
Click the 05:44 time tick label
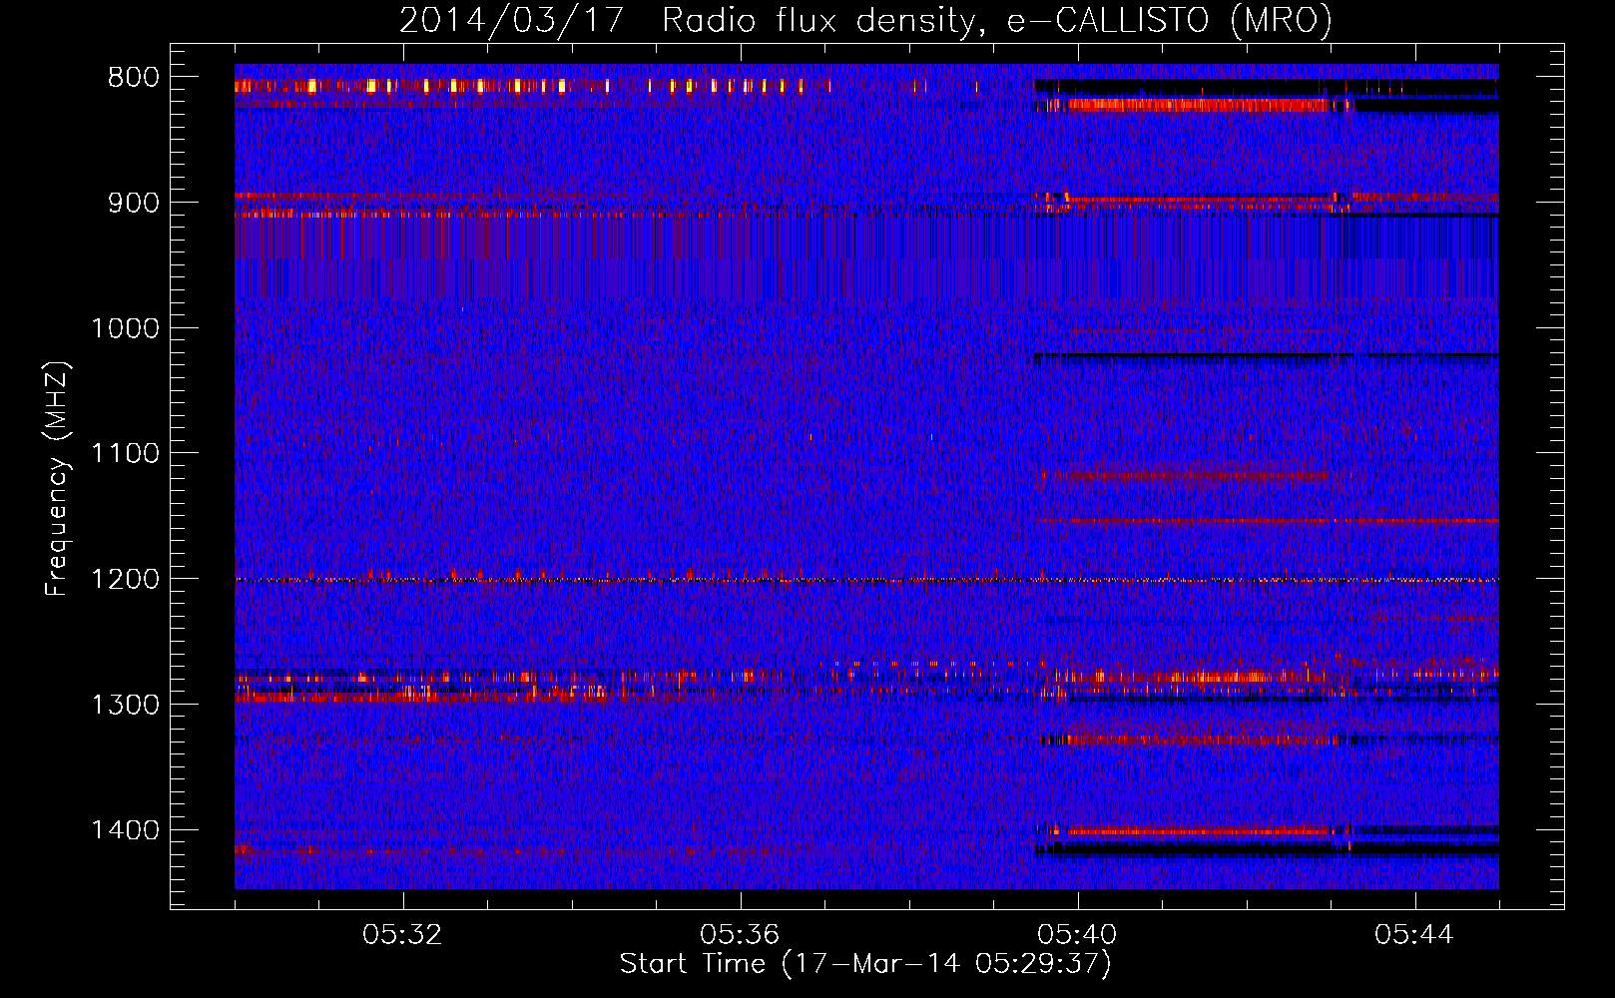click(x=1414, y=935)
